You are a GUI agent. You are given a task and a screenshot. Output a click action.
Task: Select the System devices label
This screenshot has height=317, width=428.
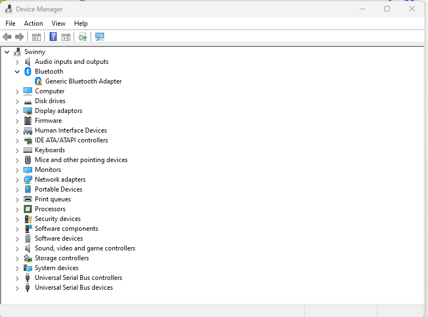[57, 268]
